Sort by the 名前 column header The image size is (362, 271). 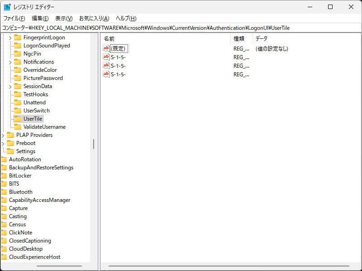tap(166, 39)
